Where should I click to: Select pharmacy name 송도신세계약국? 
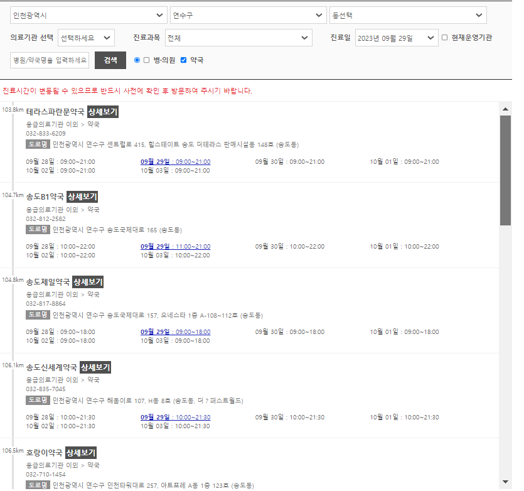(51, 367)
